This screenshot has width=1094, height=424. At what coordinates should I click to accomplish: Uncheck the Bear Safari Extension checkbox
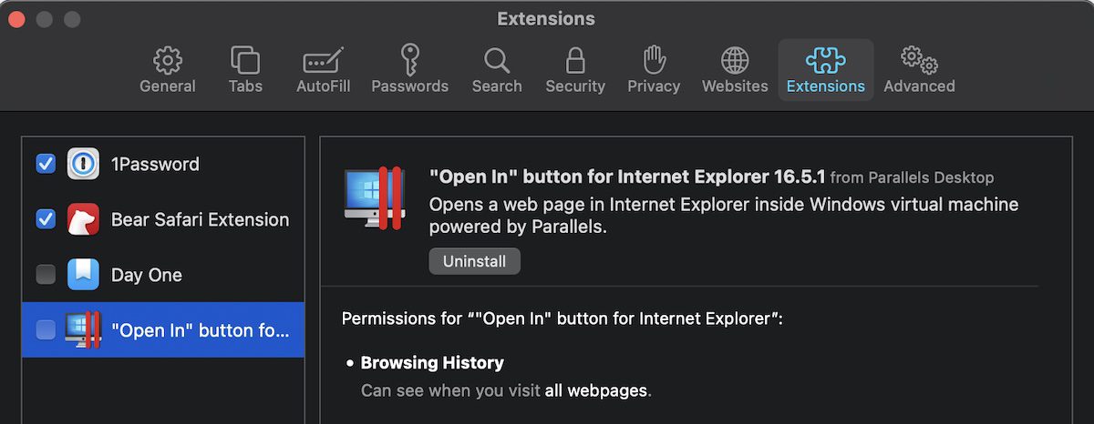click(46, 219)
